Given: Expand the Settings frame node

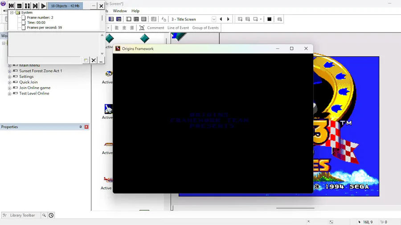Looking at the screenshot, I should (9, 77).
